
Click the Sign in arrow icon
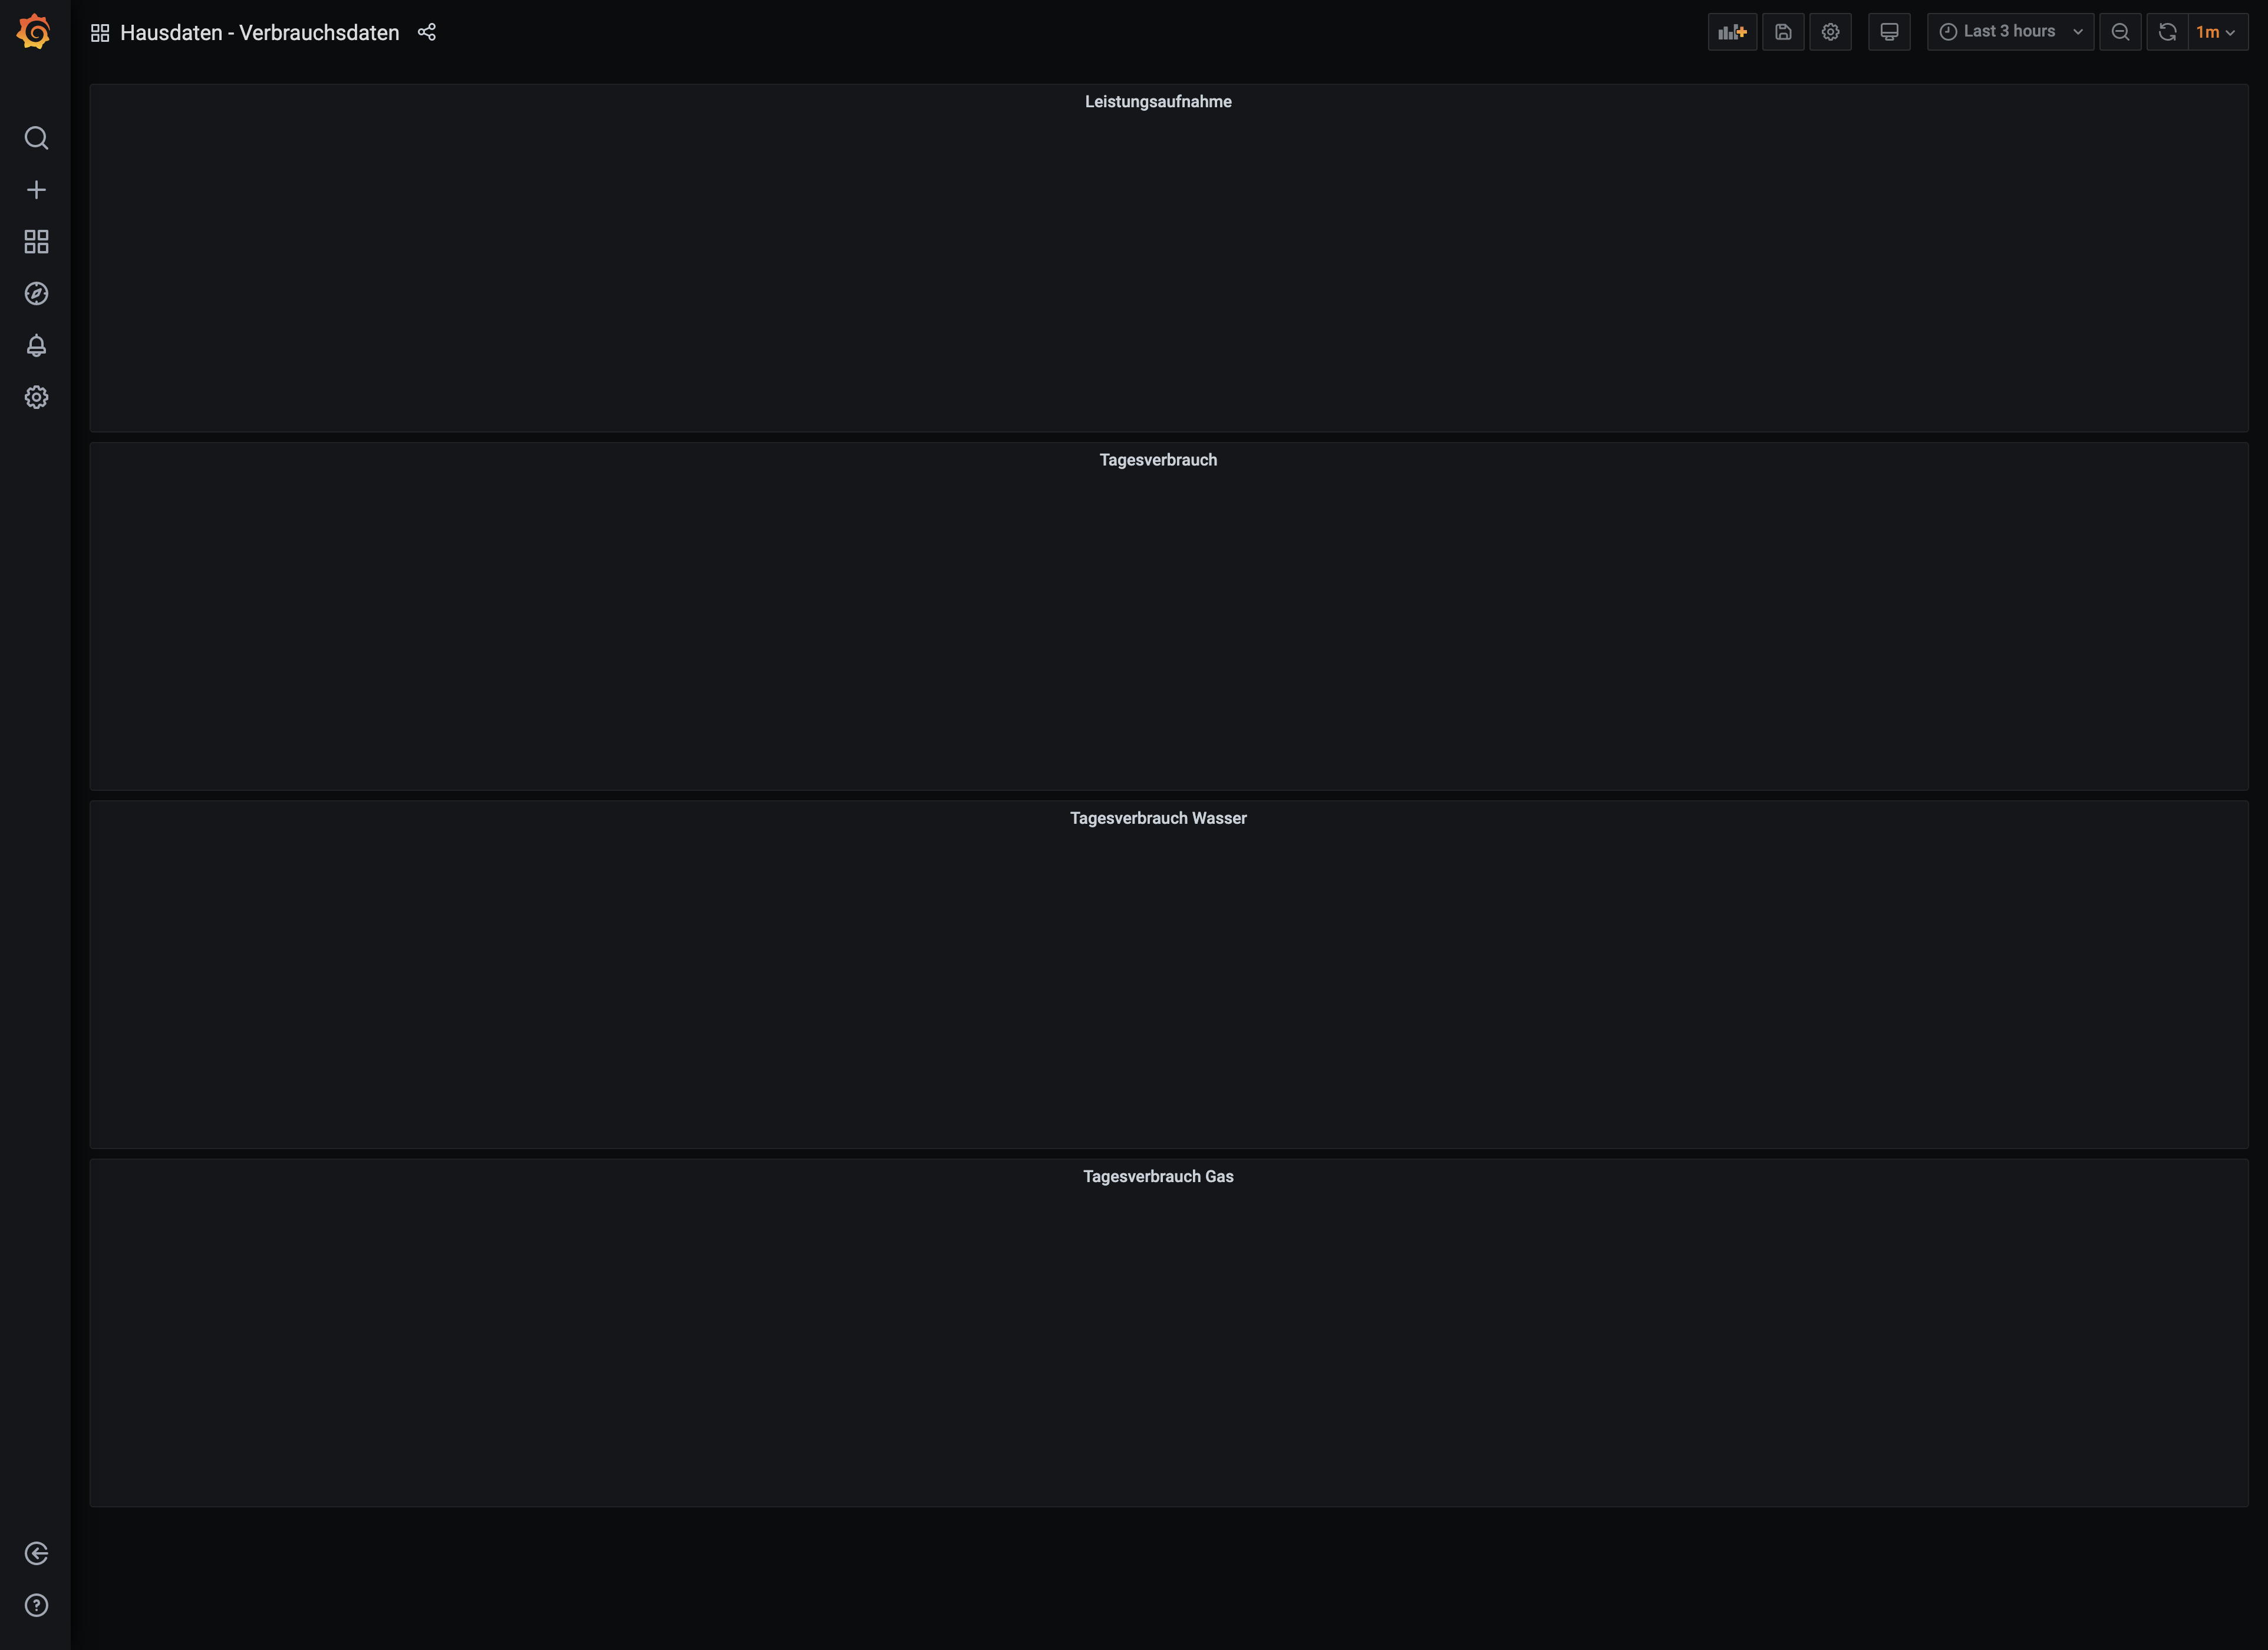point(36,1553)
